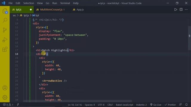Click the src breadcrumb

click(x=14, y=15)
